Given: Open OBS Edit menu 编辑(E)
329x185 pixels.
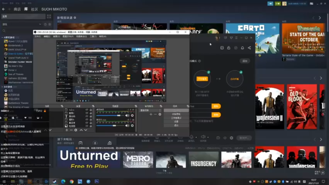Looking at the screenshot, I should point(47,37).
